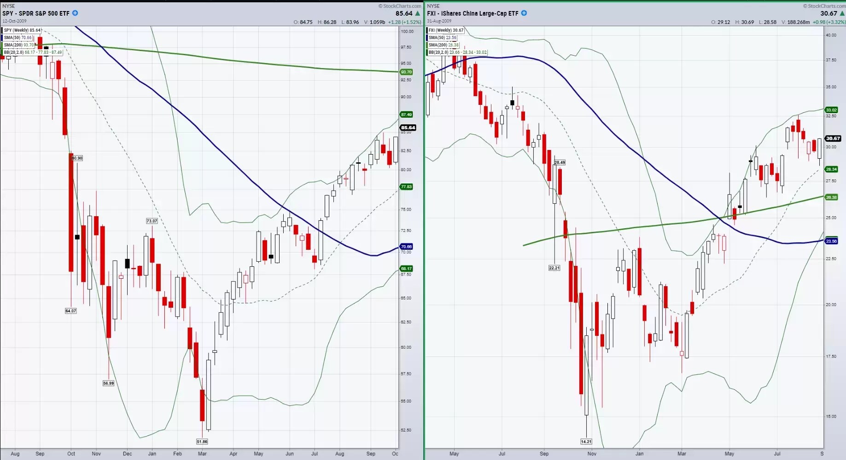Screen dimensions: 846x460
Task: Click the blue 70.66 SMA price tag
Action: [406, 247]
